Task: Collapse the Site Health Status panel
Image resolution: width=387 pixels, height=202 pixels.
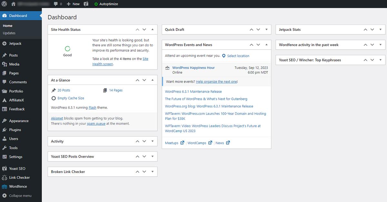Action: point(153,30)
